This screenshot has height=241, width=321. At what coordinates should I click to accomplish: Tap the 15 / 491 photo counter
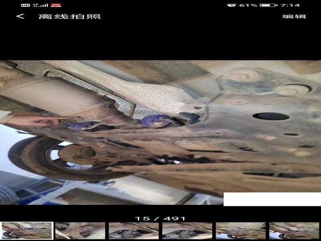pos(160,219)
